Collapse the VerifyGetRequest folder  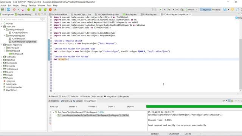5,29
